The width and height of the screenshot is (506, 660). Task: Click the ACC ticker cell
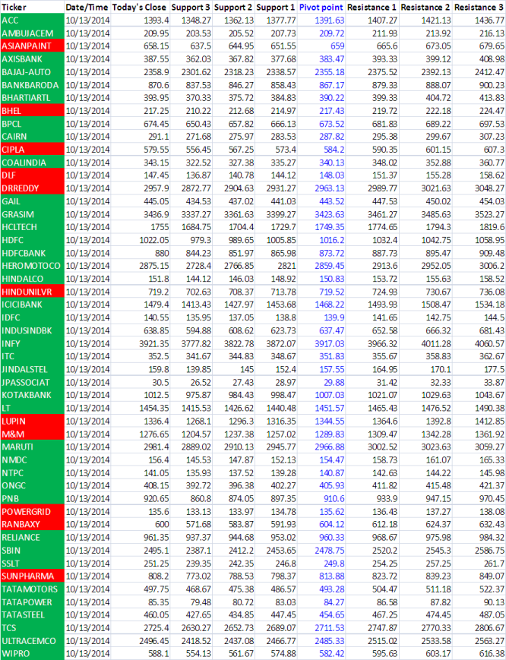point(33,21)
